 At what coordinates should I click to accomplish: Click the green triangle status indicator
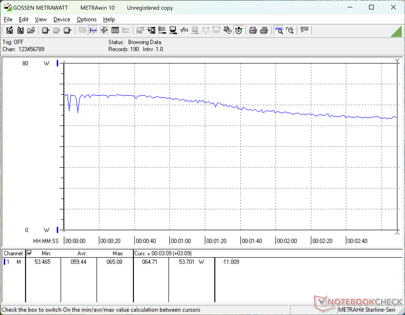point(396,31)
